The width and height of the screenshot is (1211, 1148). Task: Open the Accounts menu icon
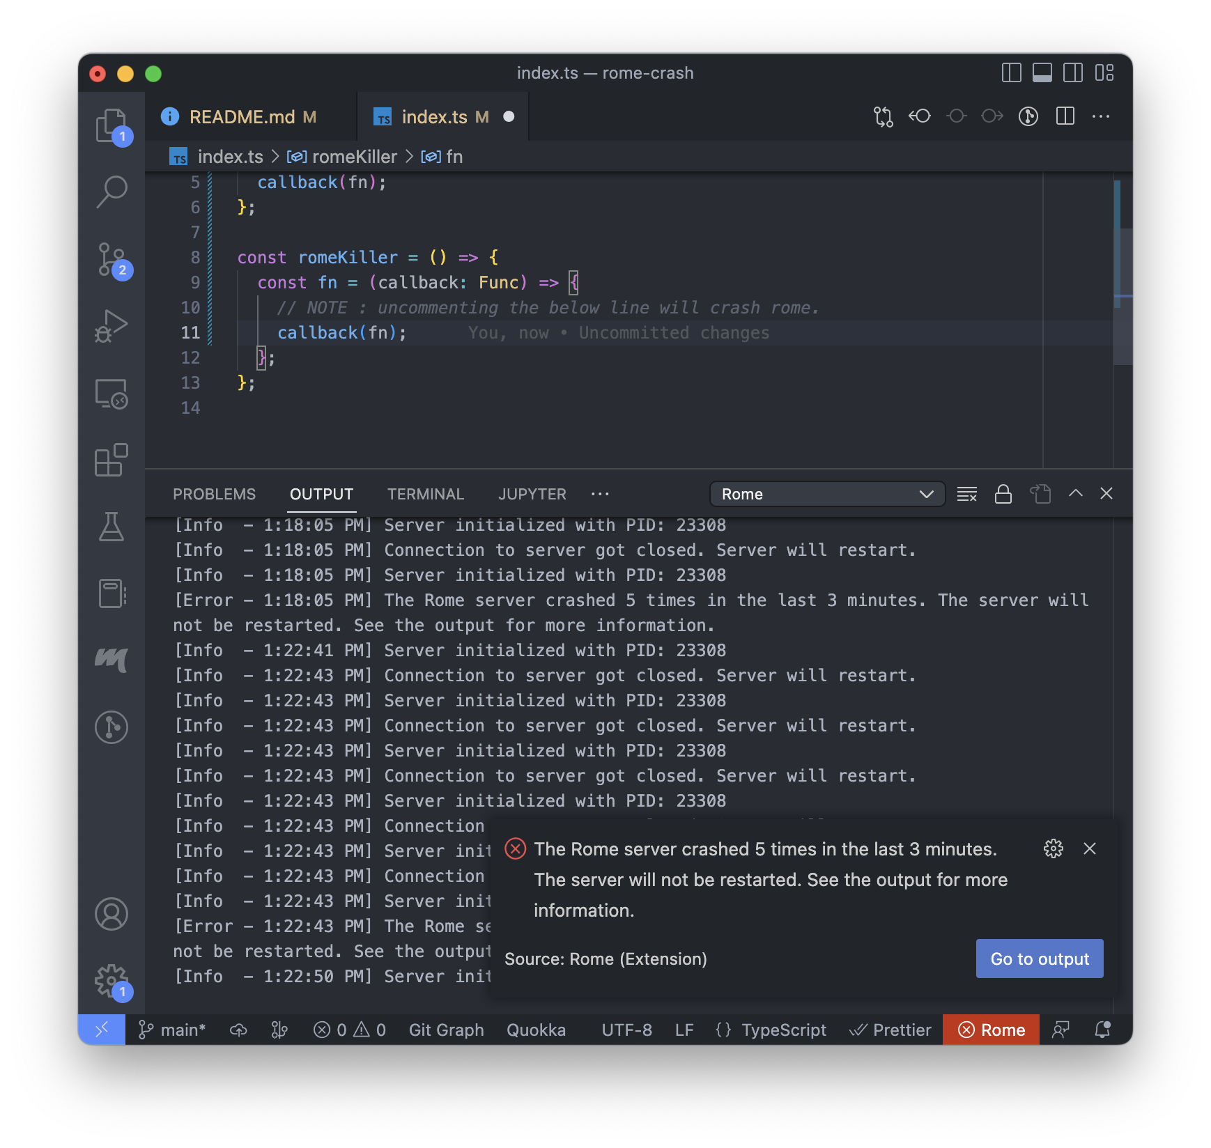coord(111,914)
